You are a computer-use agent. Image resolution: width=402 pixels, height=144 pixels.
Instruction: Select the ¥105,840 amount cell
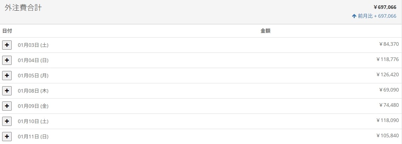tap(387, 136)
